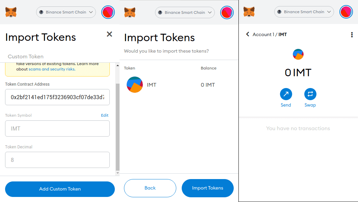Click the round Send arrow icon
358x202 pixels.
pyautogui.click(x=286, y=94)
